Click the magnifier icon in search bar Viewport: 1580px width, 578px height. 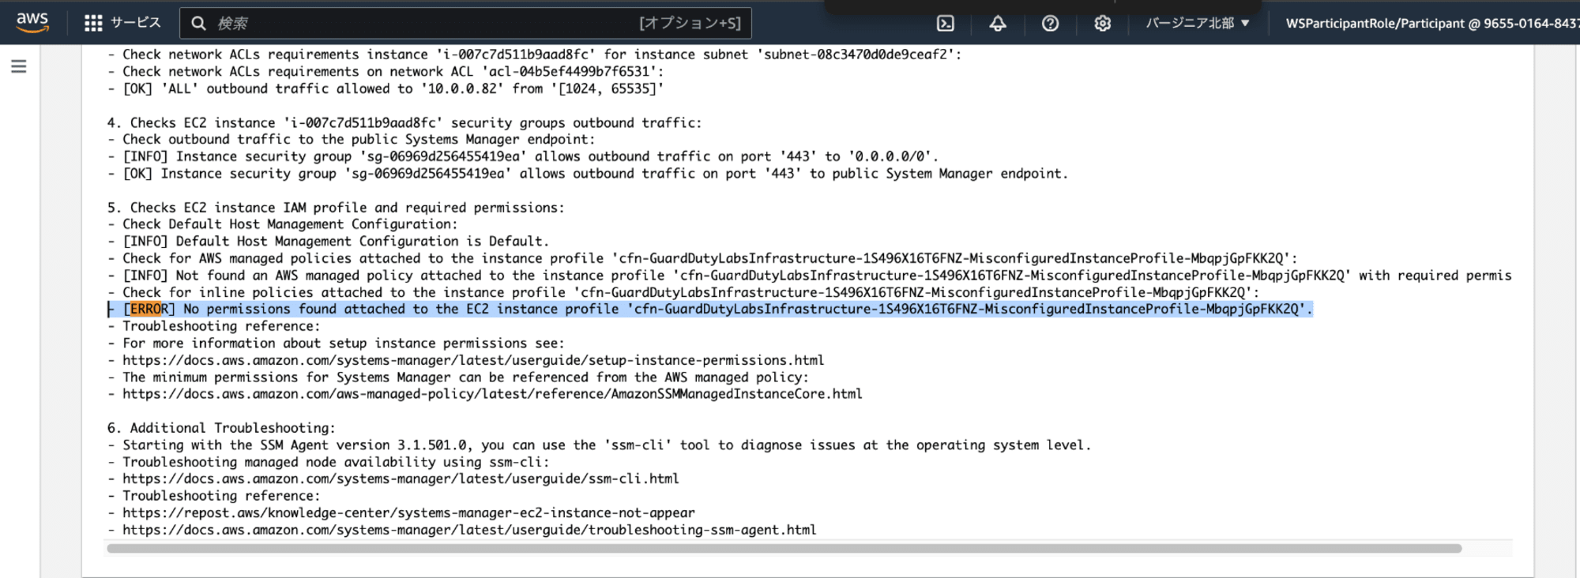pyautogui.click(x=199, y=23)
